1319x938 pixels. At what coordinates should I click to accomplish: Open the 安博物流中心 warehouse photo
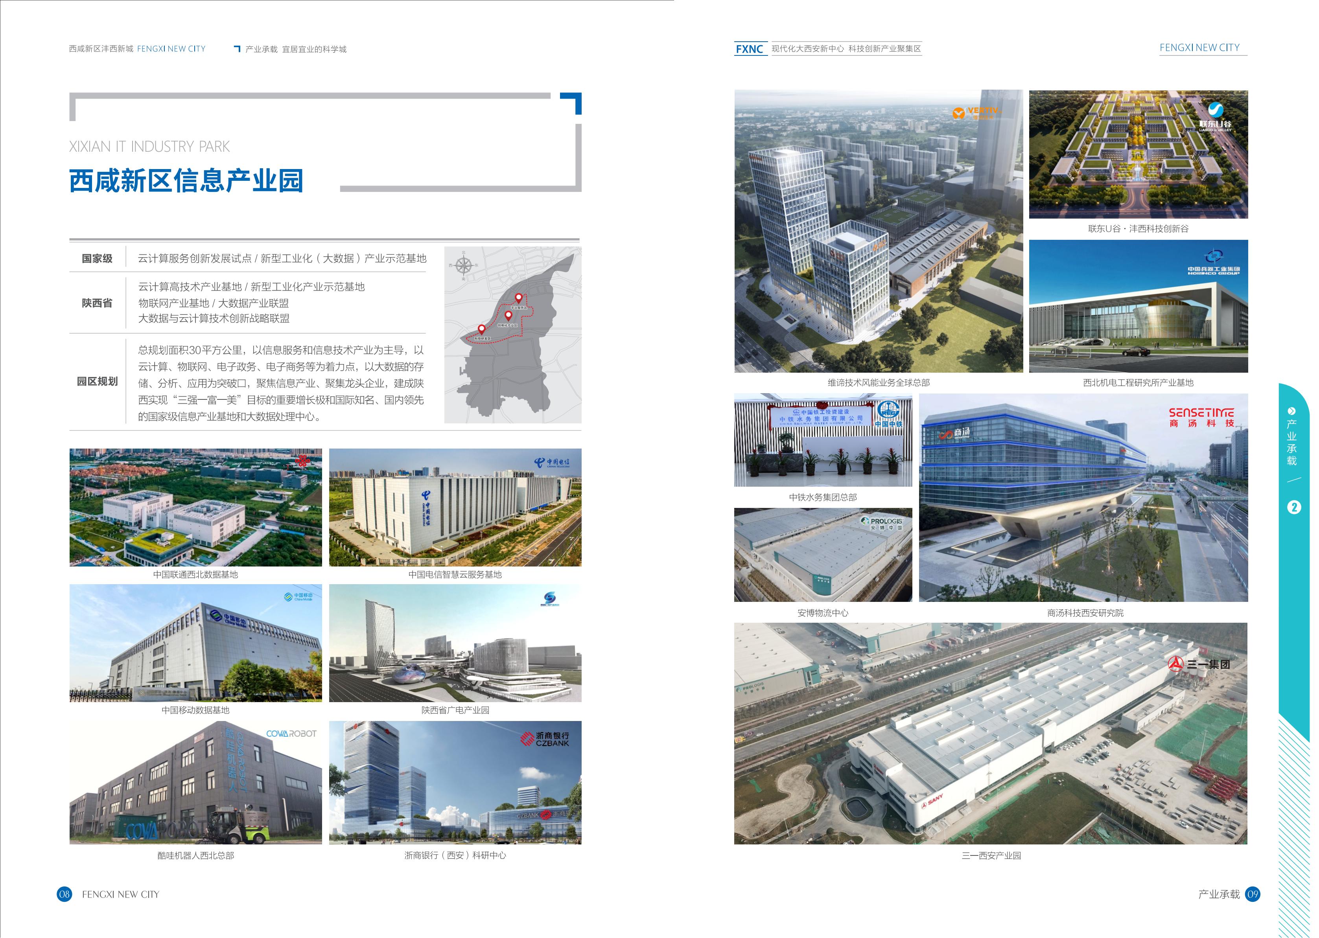(823, 554)
